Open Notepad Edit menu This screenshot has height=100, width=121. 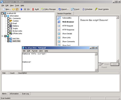[x=29, y=51]
